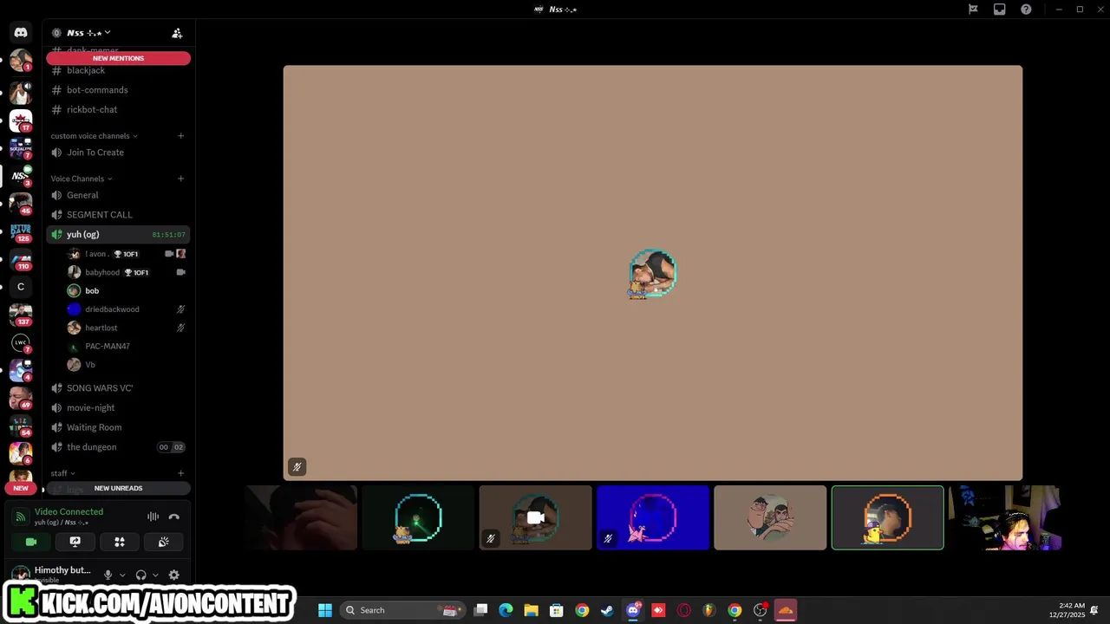Select the solid blue participant tile
Image resolution: width=1110 pixels, height=624 pixels.
coord(653,517)
